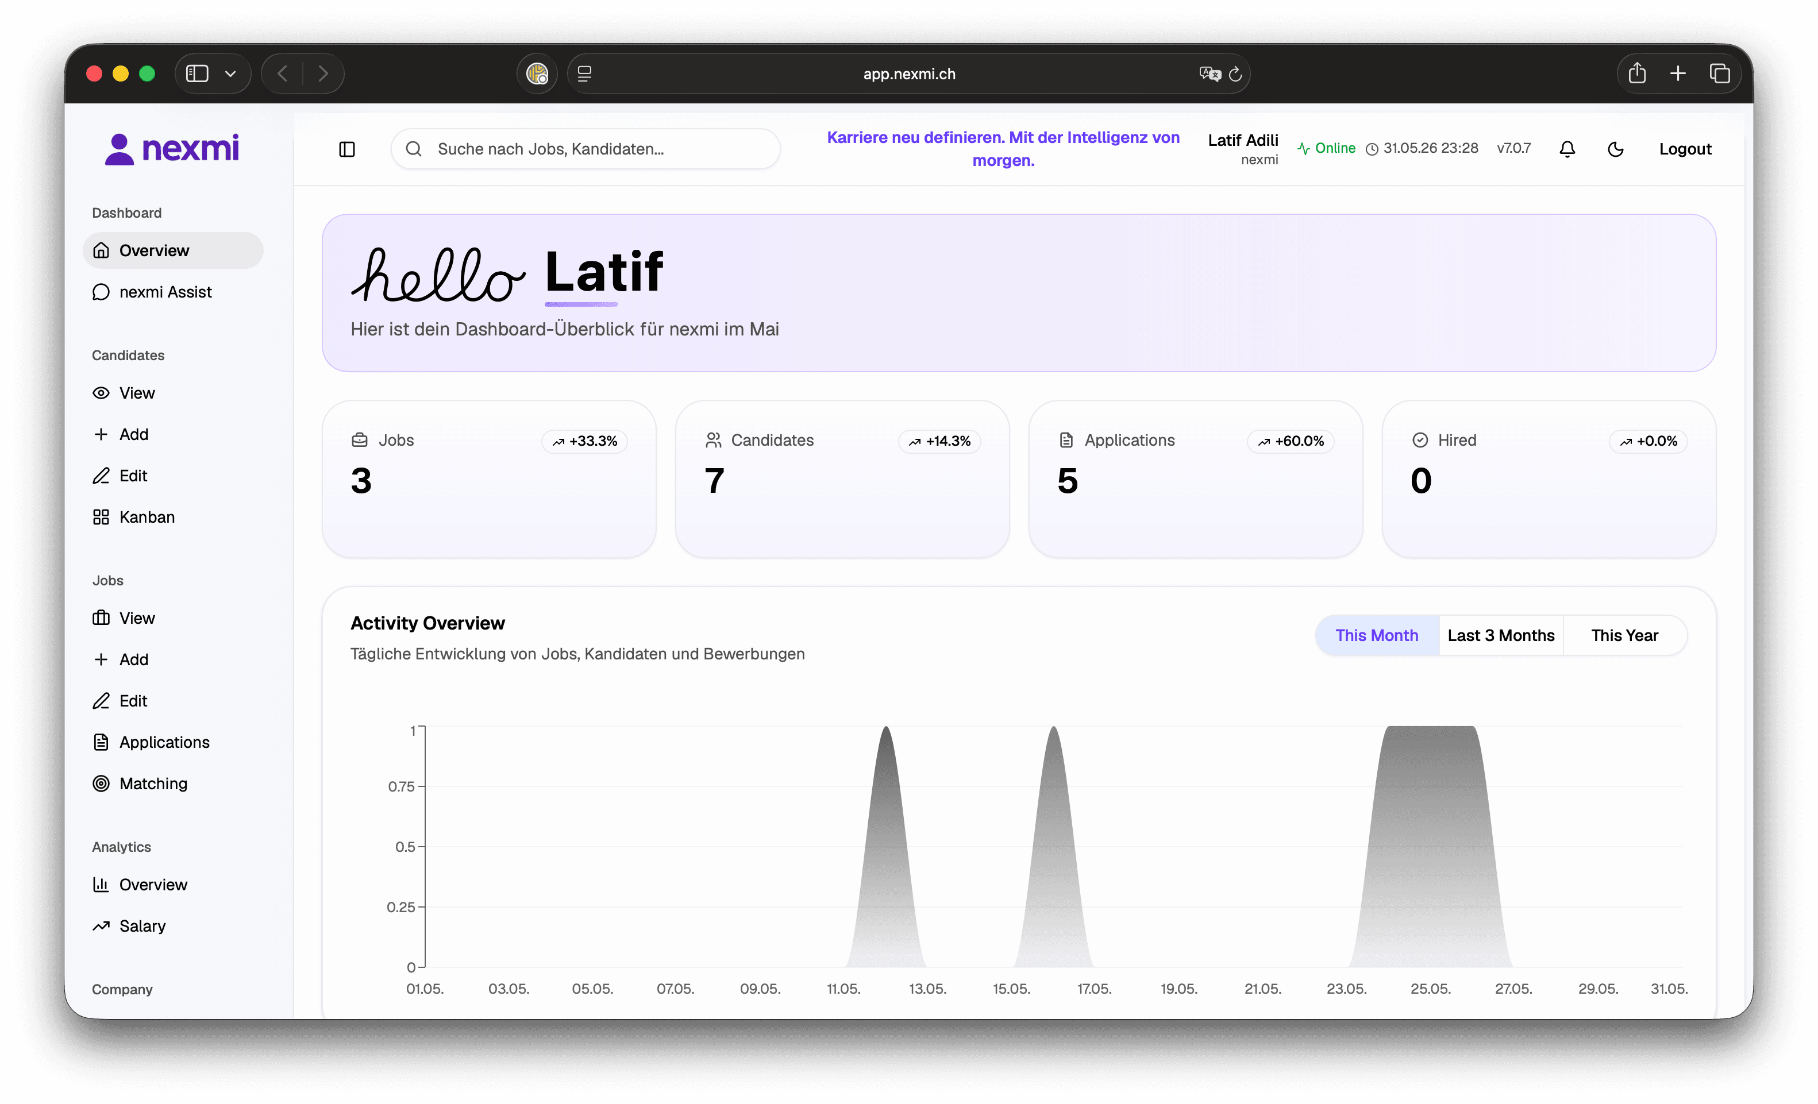Click the Candidates count value 7

click(x=714, y=481)
